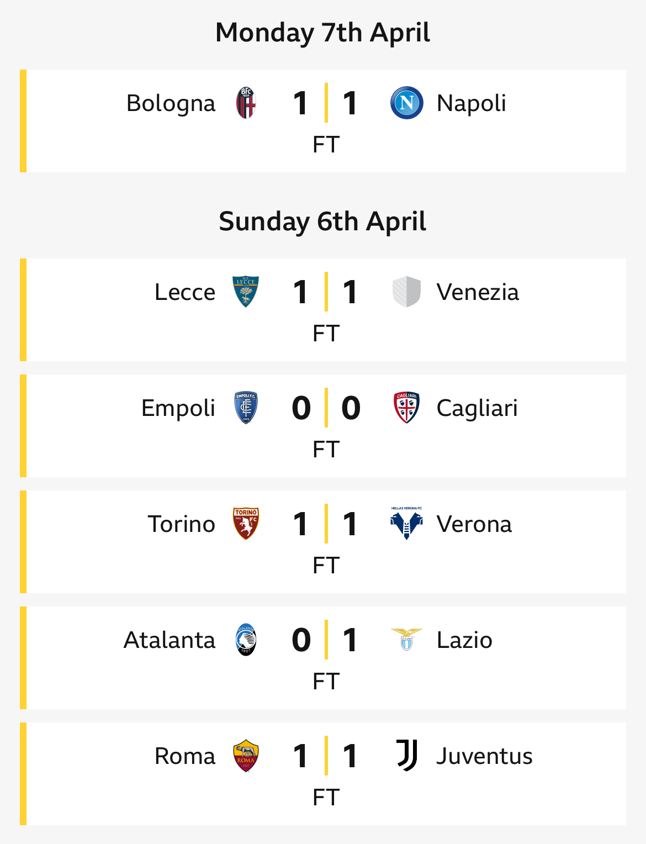This screenshot has width=646, height=844.
Task: Click the Roma club crest
Action: point(246,756)
